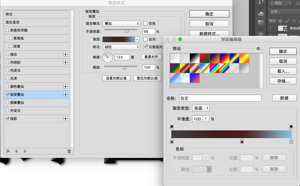The image size is (300, 186).
Task: Click 载入... in gradient editor
Action: [283, 71]
